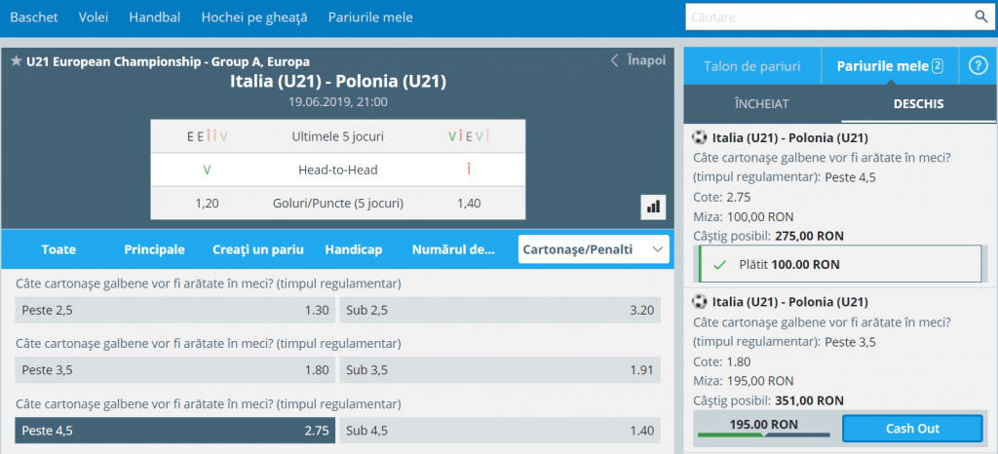This screenshot has width=998, height=454.
Task: Open the match statistics bar chart icon
Action: (x=652, y=206)
